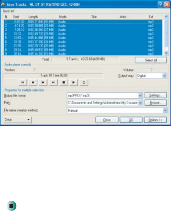Screen dimensions: 171x211
Task: Sort by the Mode column header
Action: pyautogui.click(x=63, y=17)
